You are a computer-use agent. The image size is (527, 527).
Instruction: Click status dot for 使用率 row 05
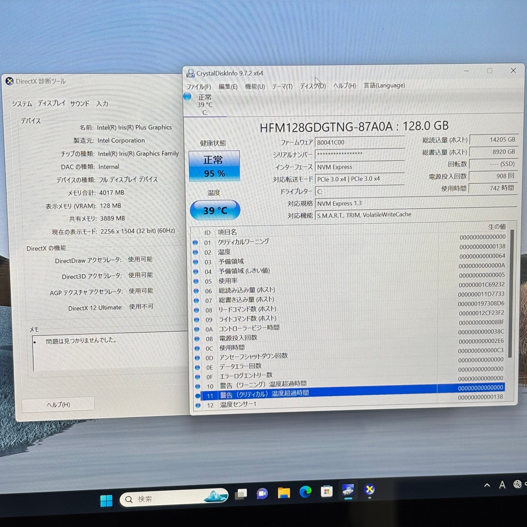[x=196, y=281]
